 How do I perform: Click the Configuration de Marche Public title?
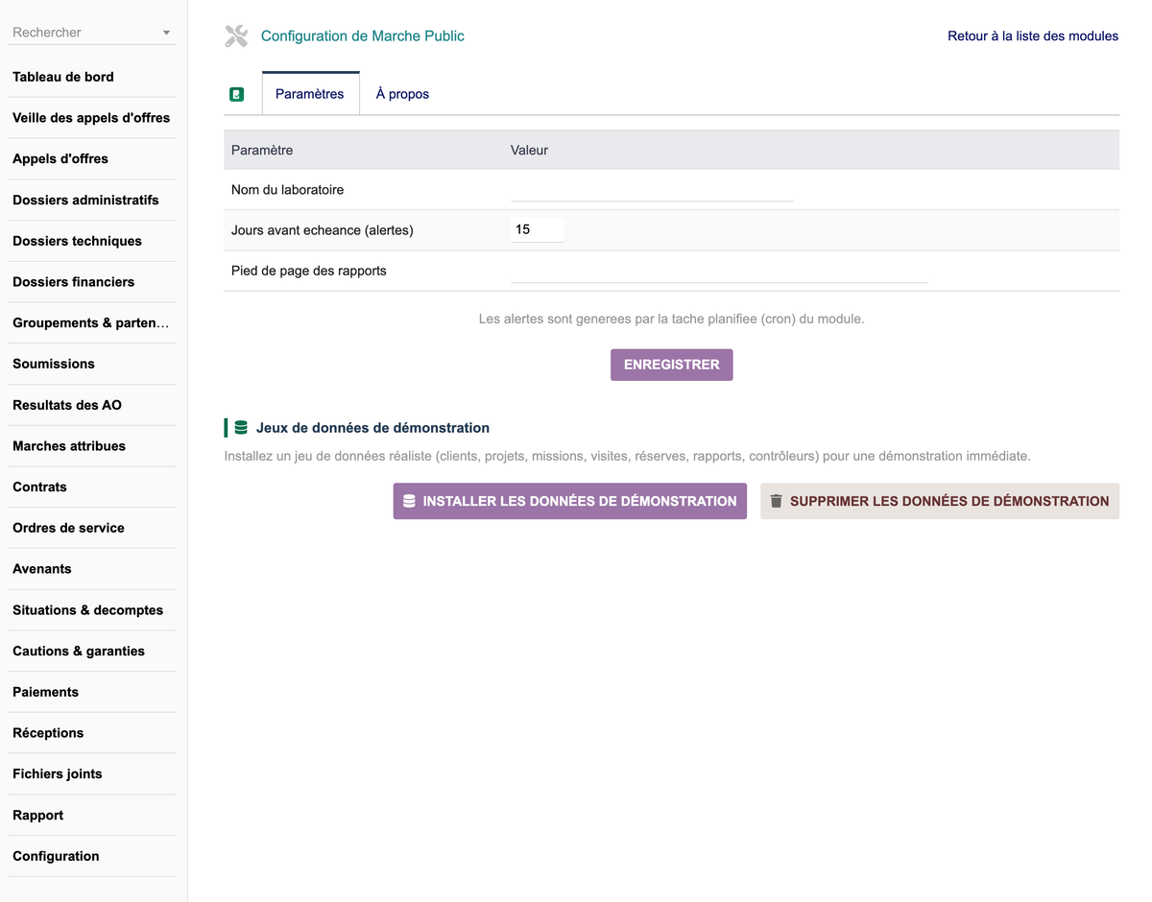363,36
